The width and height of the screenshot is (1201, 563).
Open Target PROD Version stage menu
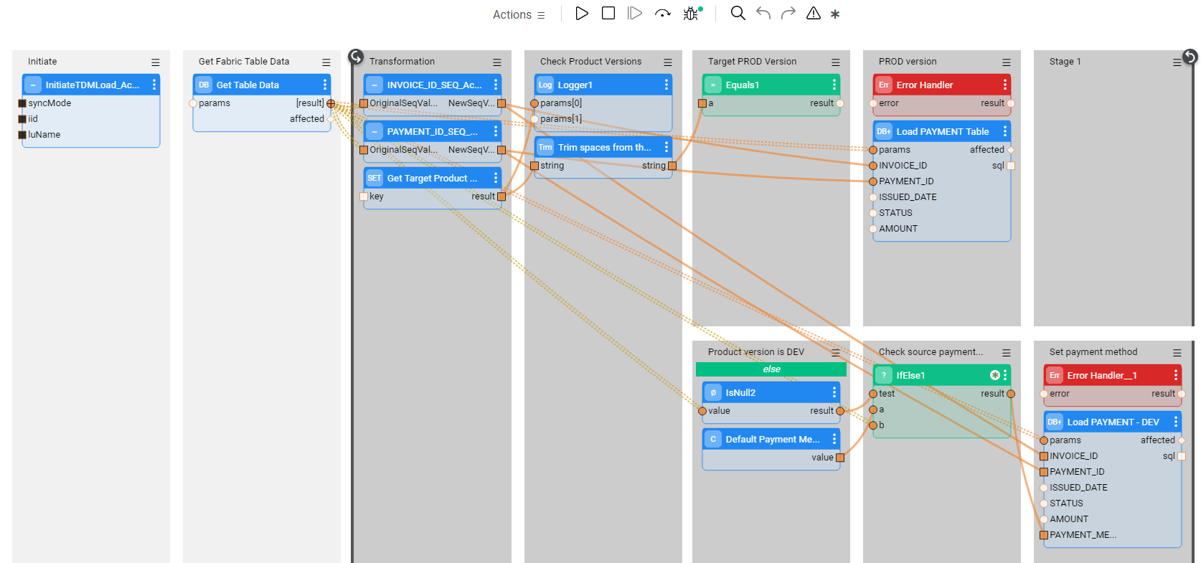point(836,62)
